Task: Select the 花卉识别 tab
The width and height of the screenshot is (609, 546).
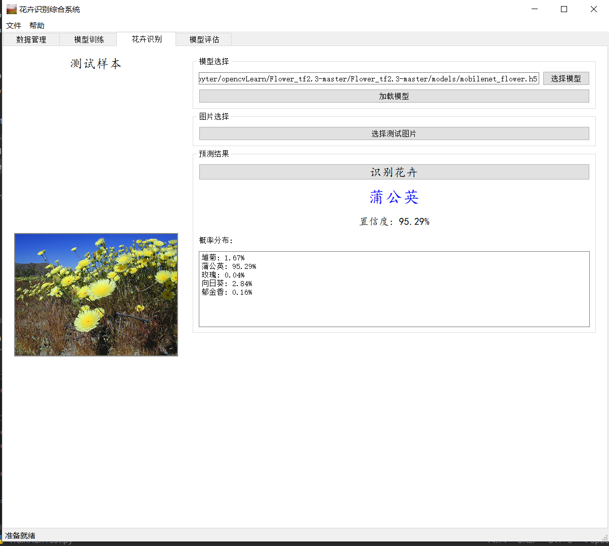Action: tap(147, 39)
